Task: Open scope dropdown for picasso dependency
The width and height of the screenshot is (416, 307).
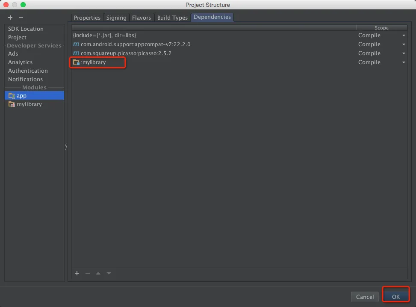Action: click(x=404, y=53)
